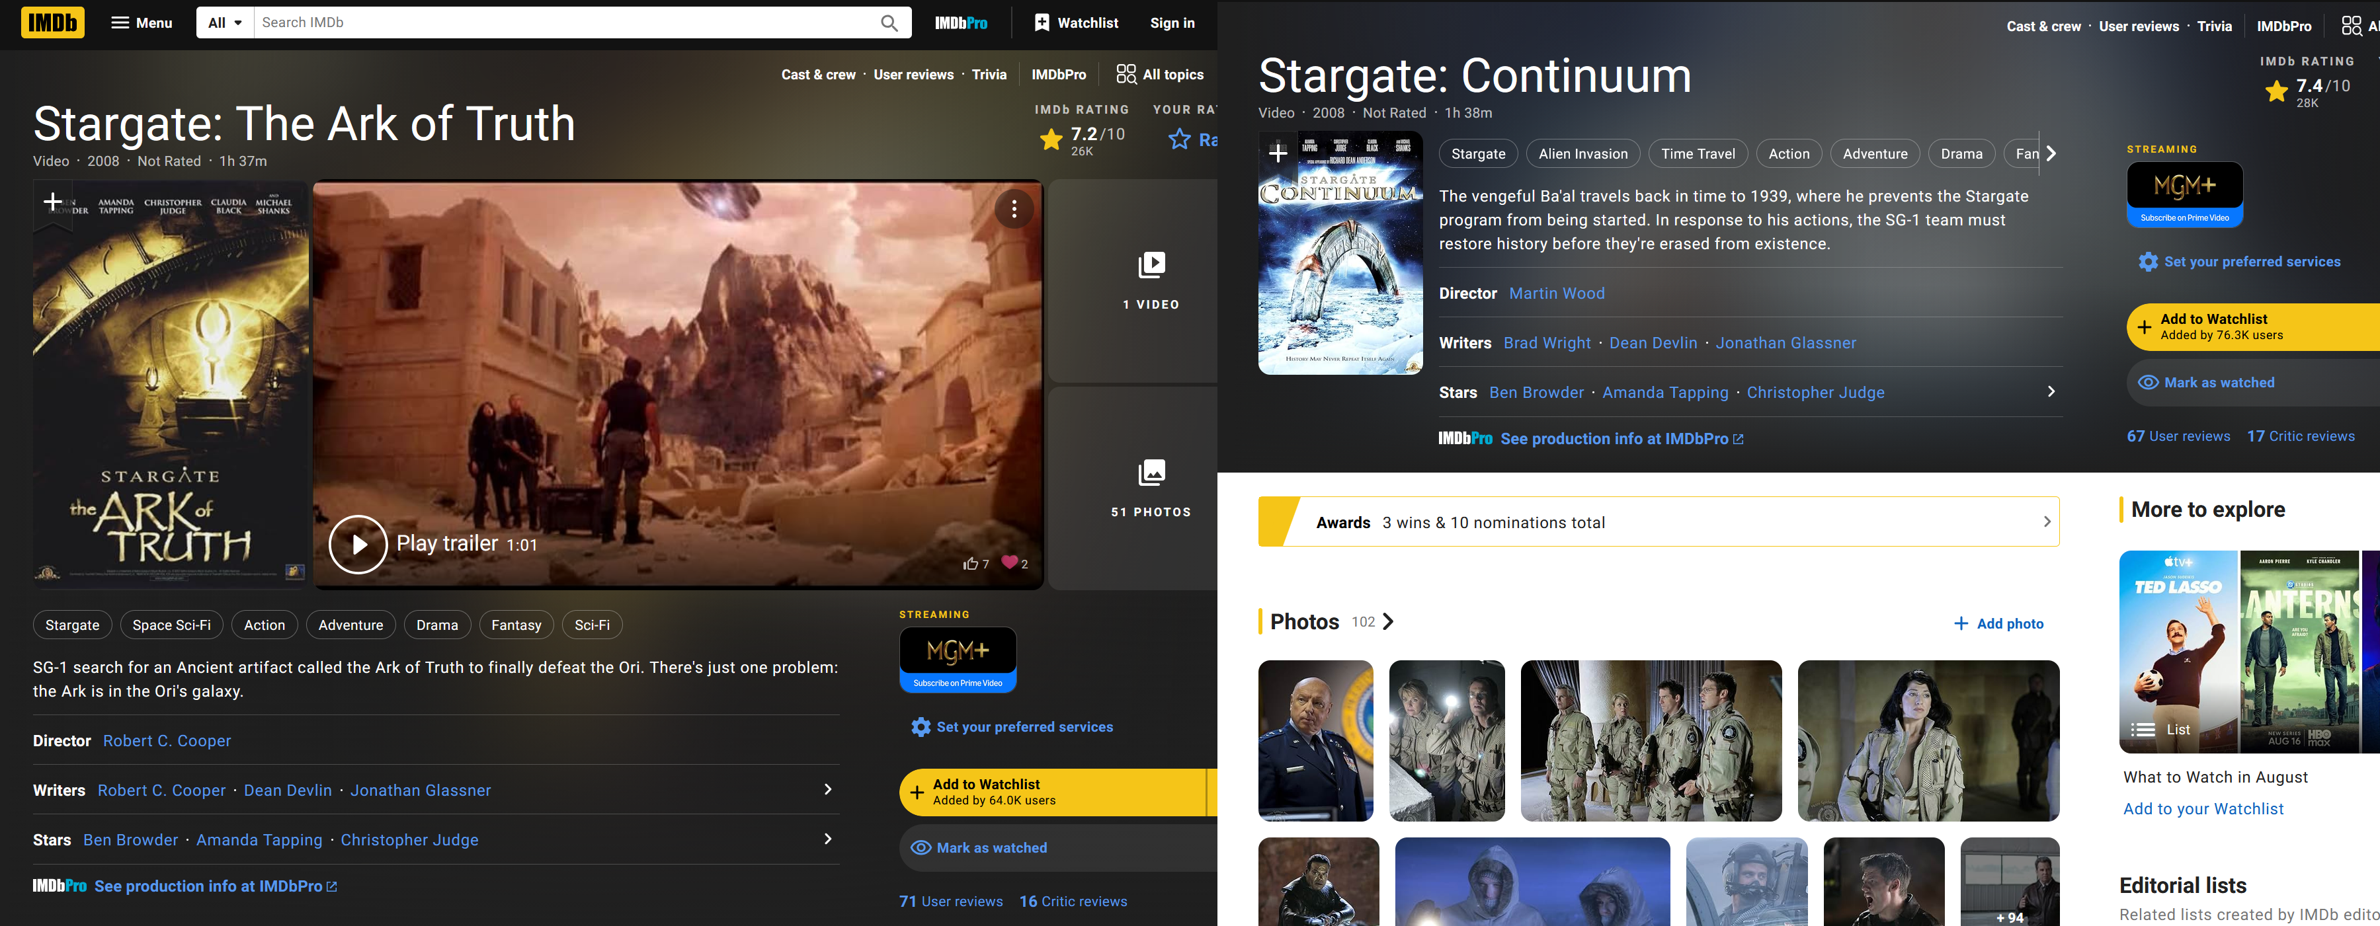Open User reviews tab on Continuum page
2380x926 pixels.
pyautogui.click(x=2139, y=26)
